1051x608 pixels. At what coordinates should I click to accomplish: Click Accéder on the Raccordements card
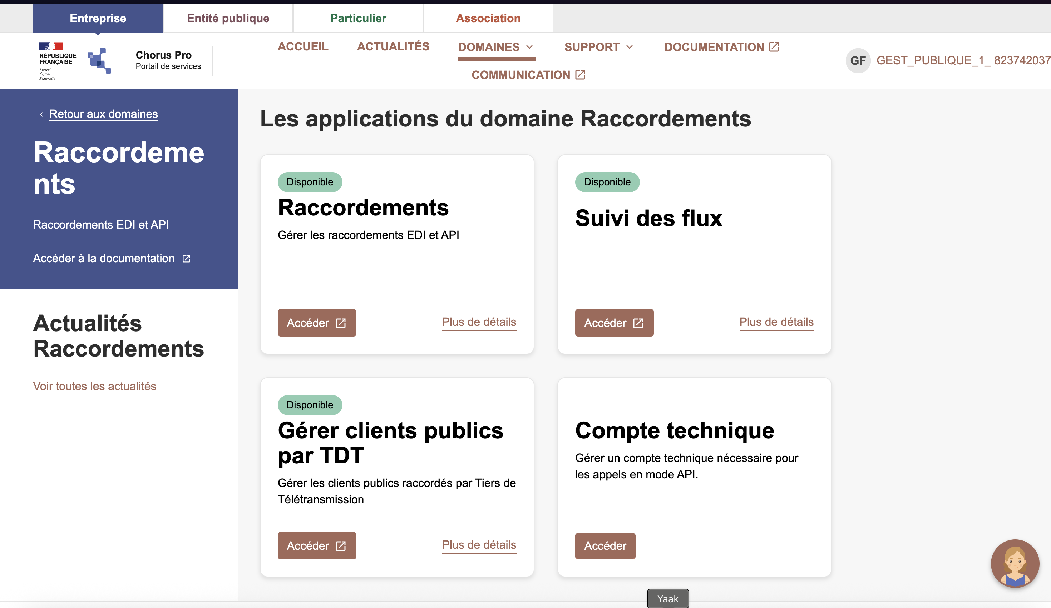(x=317, y=323)
